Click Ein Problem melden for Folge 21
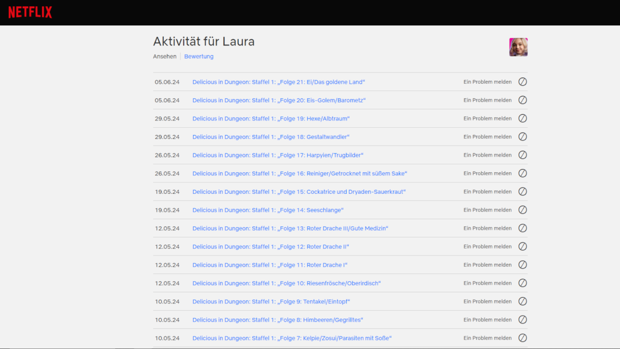Image resolution: width=620 pixels, height=349 pixels. click(487, 82)
